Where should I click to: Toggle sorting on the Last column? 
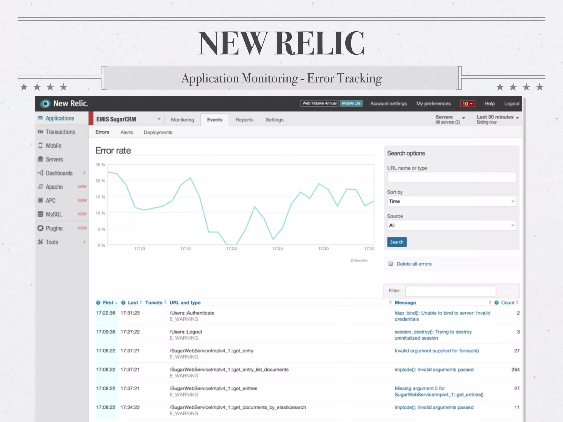133,302
